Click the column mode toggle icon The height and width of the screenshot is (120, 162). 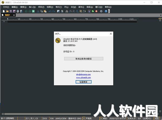point(58,11)
